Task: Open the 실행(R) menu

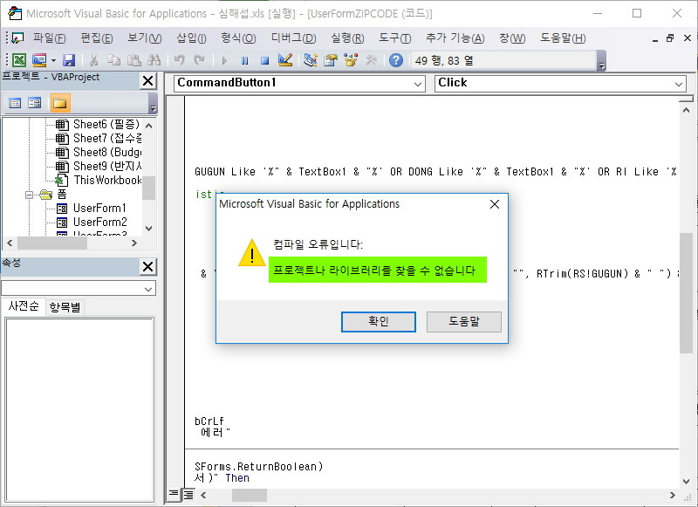Action: pyautogui.click(x=347, y=38)
